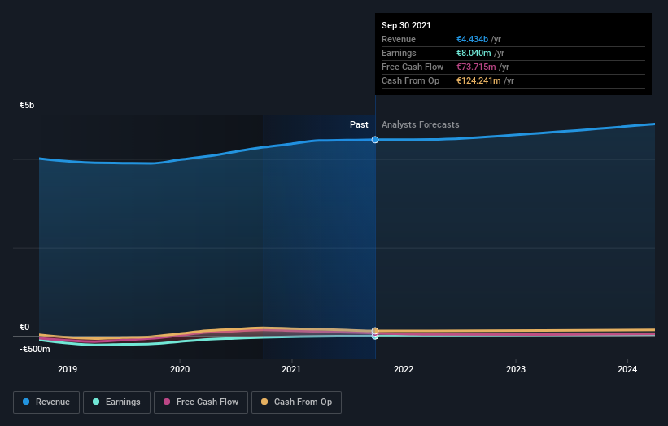Click the 'Past' chart label
The height and width of the screenshot is (426, 668).
[x=359, y=124]
